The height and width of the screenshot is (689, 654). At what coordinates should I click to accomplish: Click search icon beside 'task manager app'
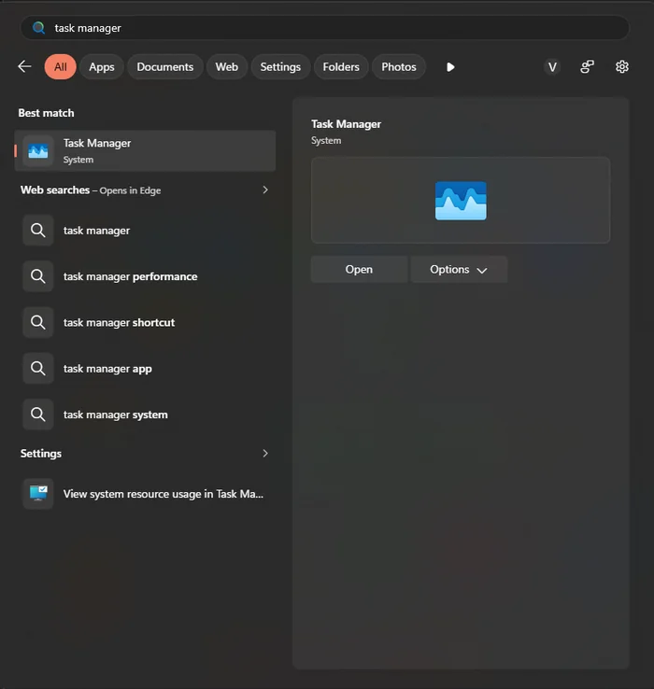point(38,368)
